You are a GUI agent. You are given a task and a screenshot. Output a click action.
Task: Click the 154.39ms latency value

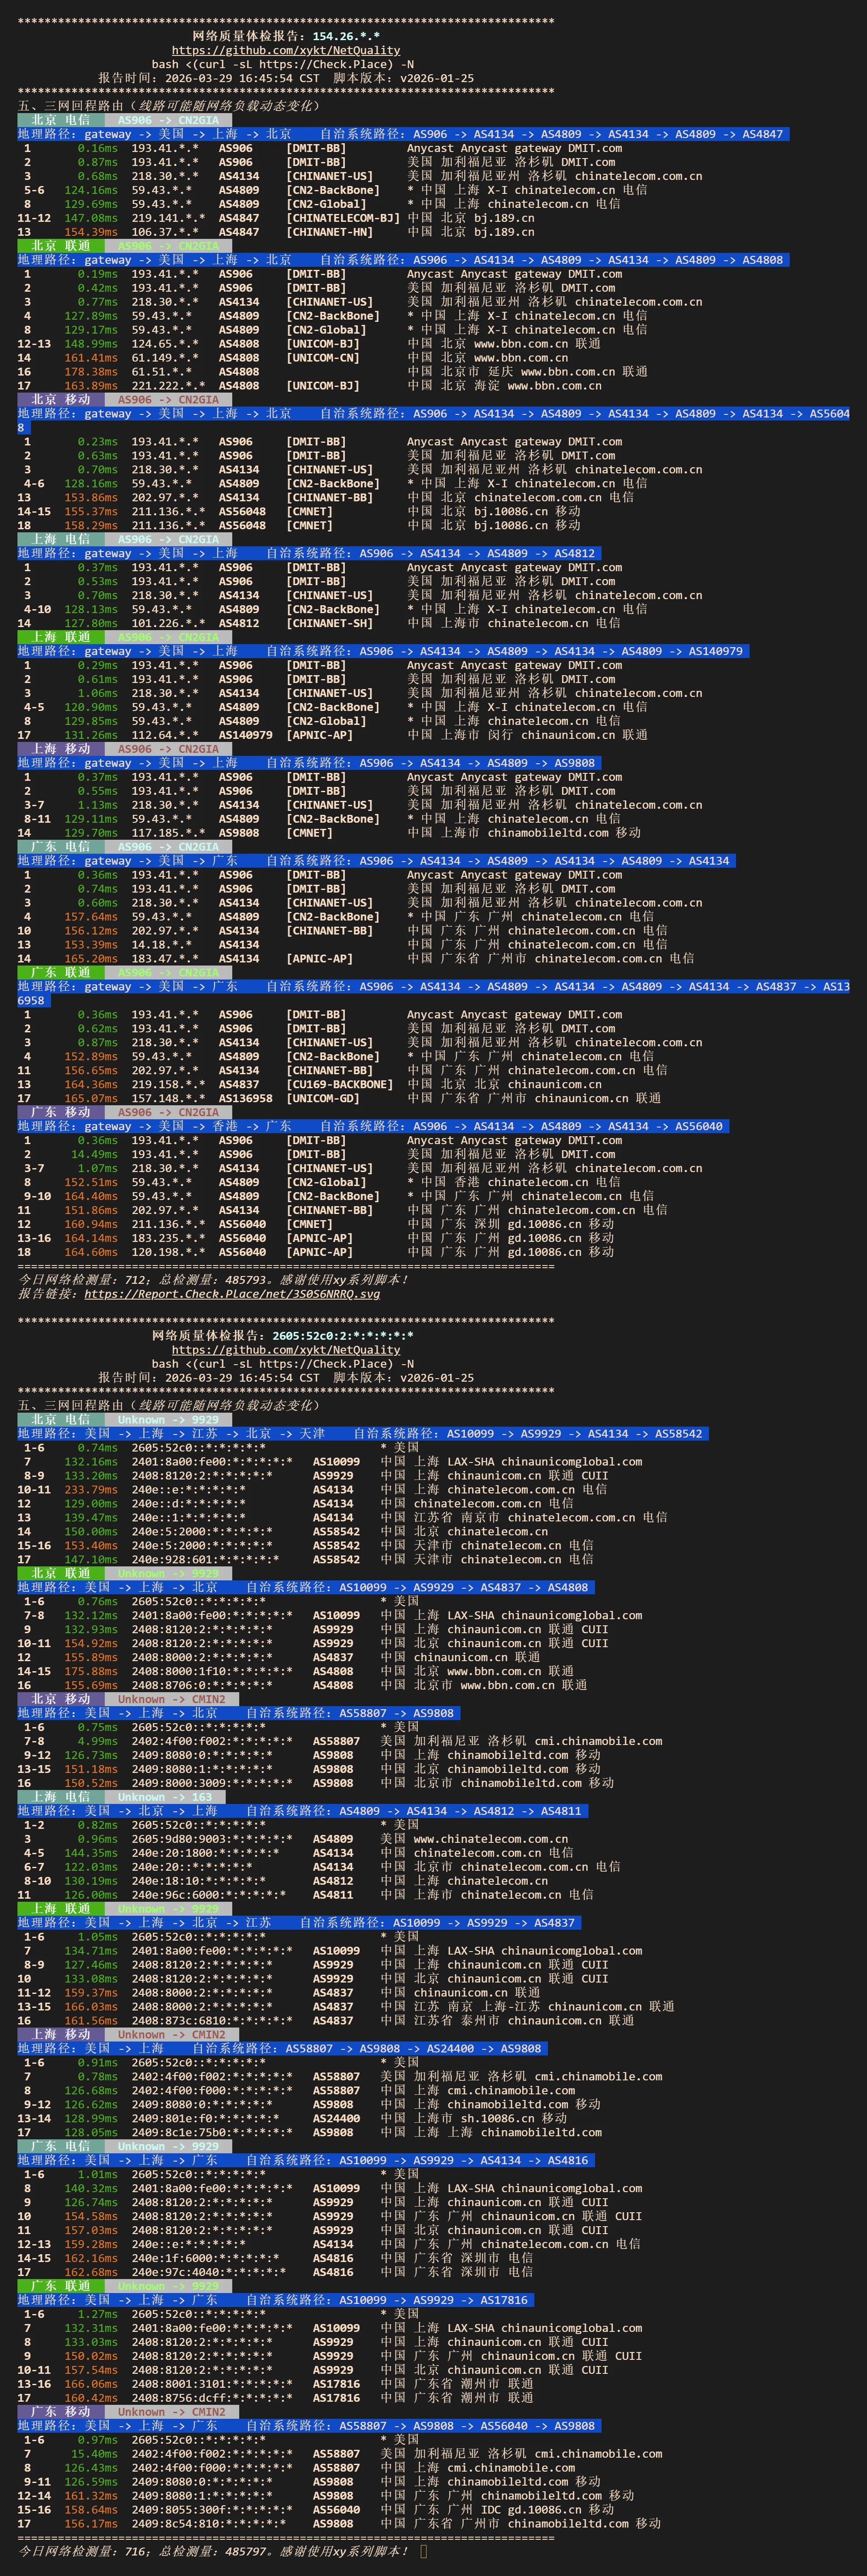pos(91,232)
